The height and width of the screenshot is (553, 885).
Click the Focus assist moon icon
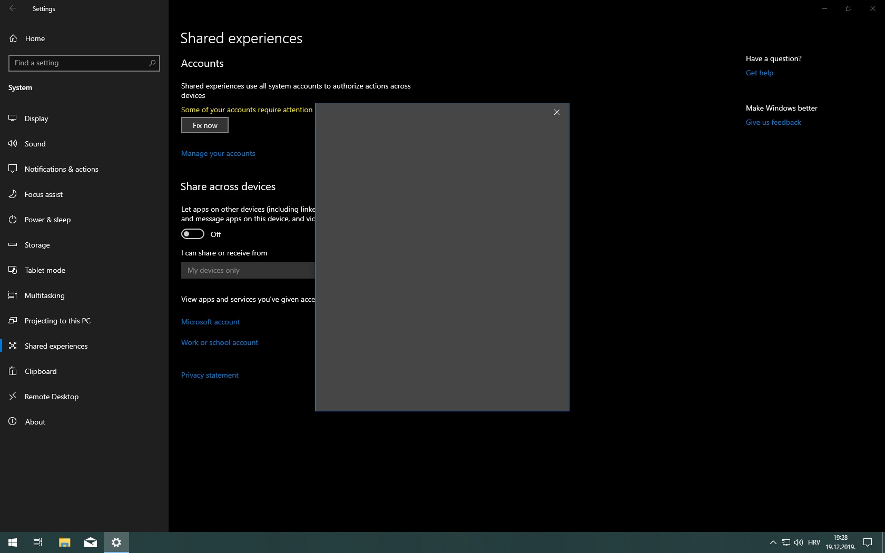tap(13, 194)
